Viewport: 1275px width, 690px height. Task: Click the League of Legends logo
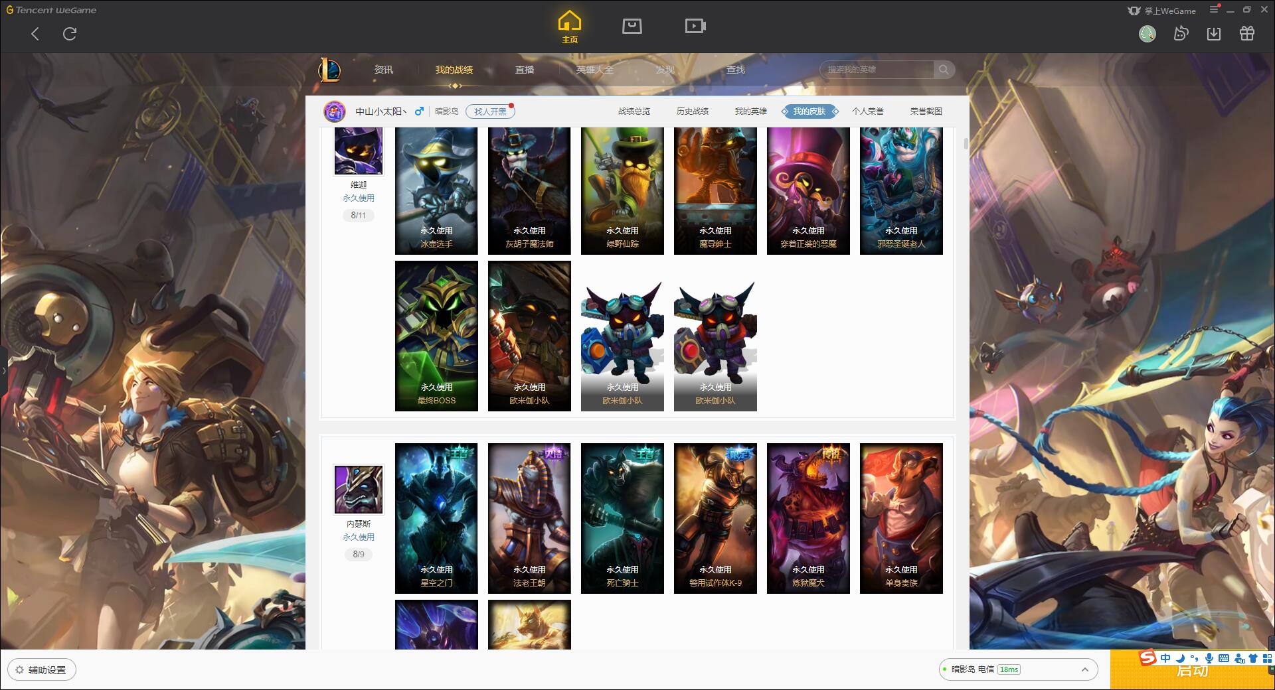click(x=330, y=70)
